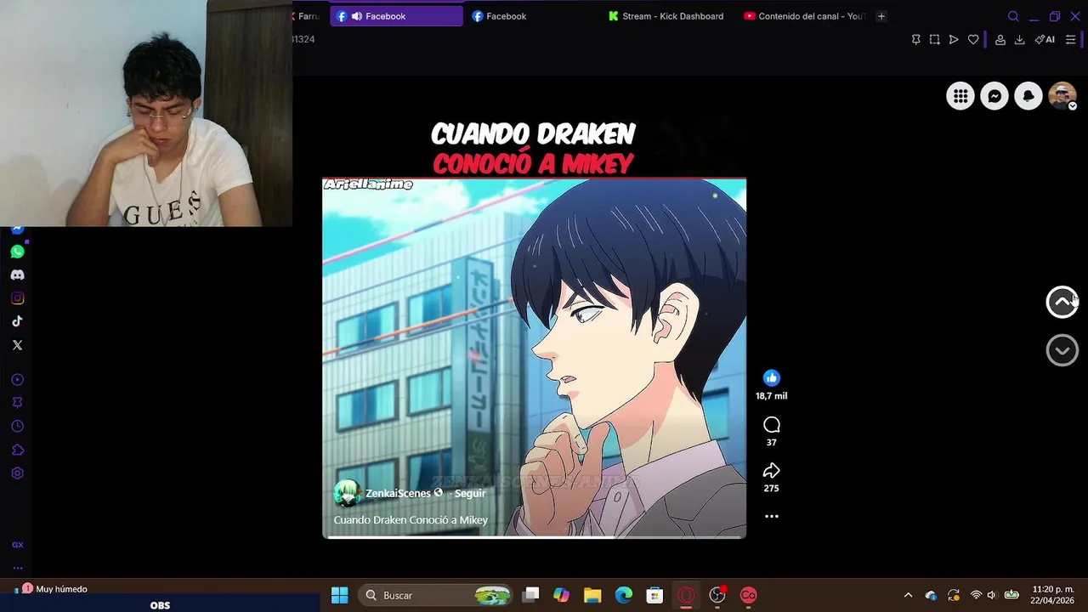1088x612 pixels.
Task: Open Discord from the browser sidebar
Action: click(17, 275)
